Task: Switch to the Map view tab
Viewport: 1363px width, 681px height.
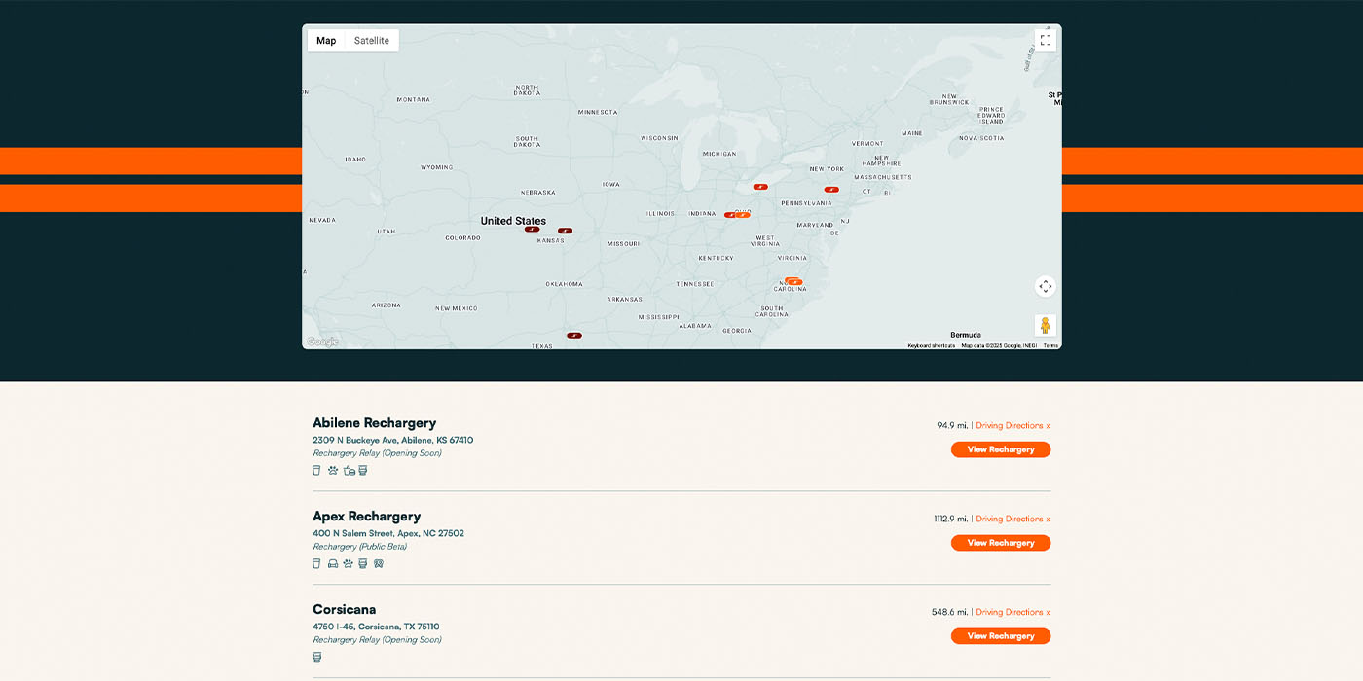Action: [326, 40]
